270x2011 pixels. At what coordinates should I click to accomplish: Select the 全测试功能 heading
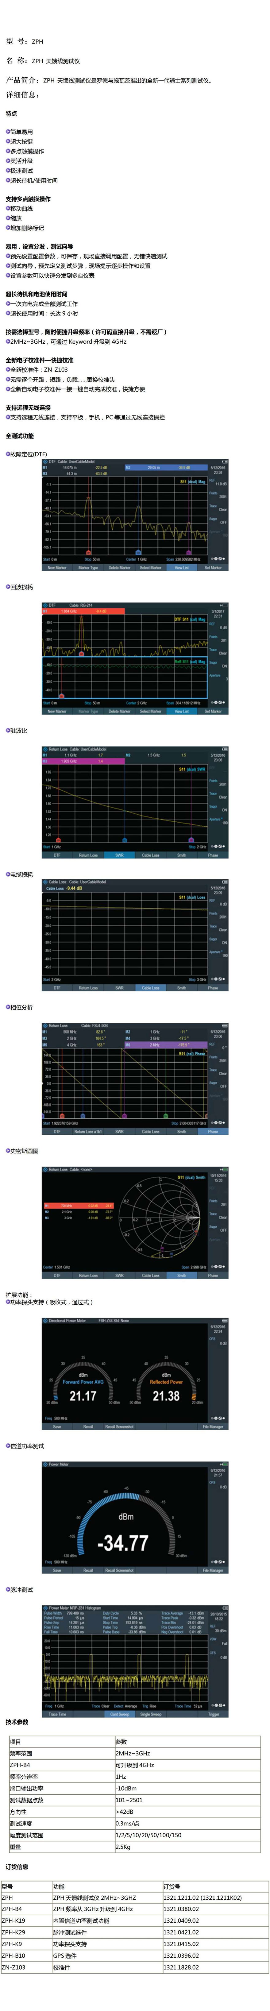(x=20, y=436)
